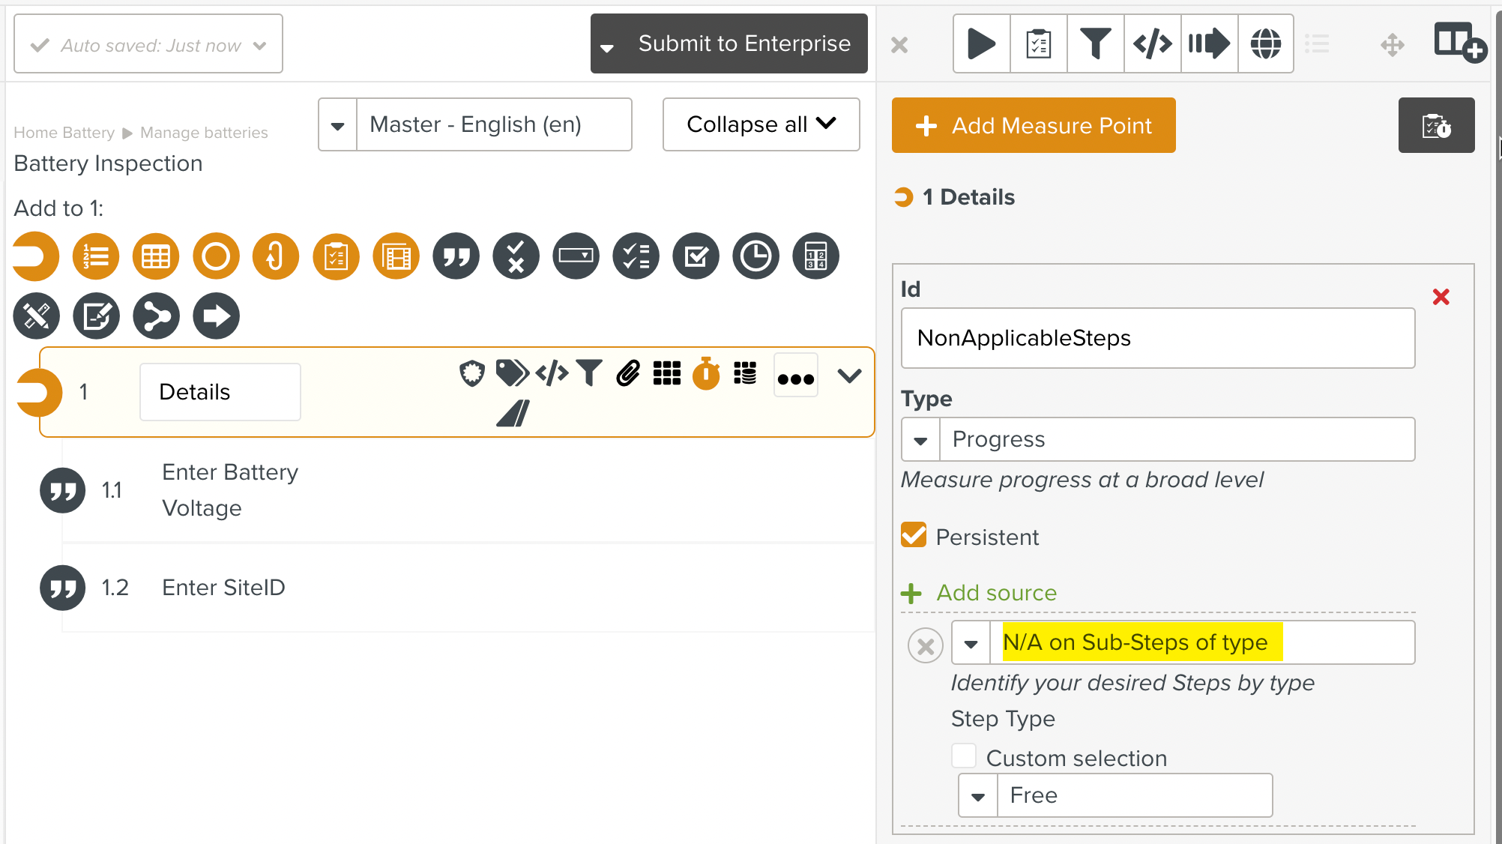Click the NonApplicableSteps Id input field

click(1157, 338)
